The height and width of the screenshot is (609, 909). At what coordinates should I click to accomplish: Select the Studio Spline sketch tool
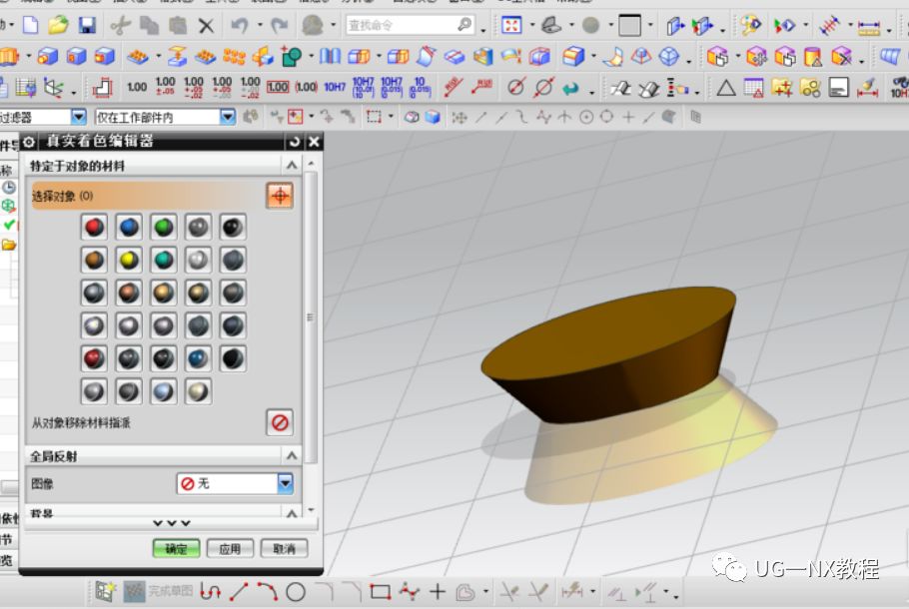click(410, 592)
